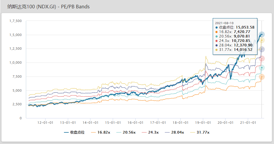Viewport: 274px width, 144px height.
Task: Click the orange 16.82x endpoint marker
Action: coord(262,77)
